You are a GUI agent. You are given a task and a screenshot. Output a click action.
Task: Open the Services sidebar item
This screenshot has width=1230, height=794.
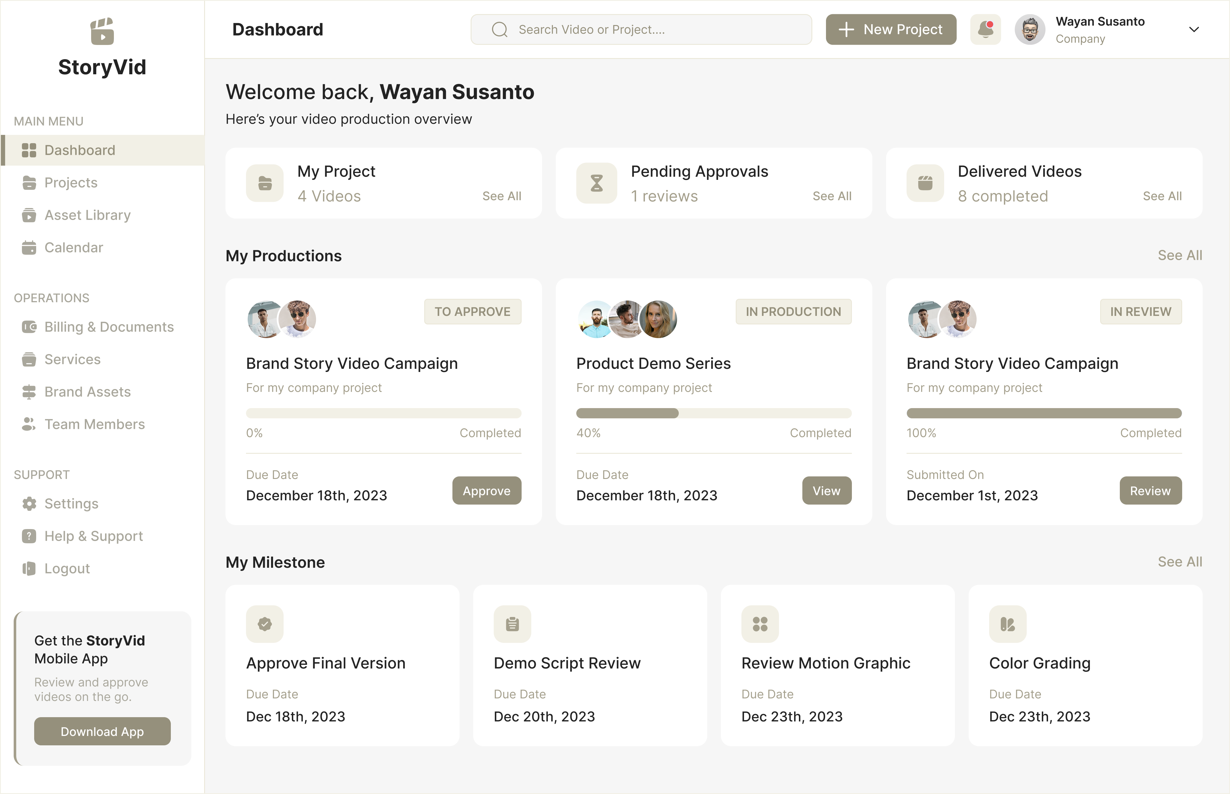pos(72,359)
